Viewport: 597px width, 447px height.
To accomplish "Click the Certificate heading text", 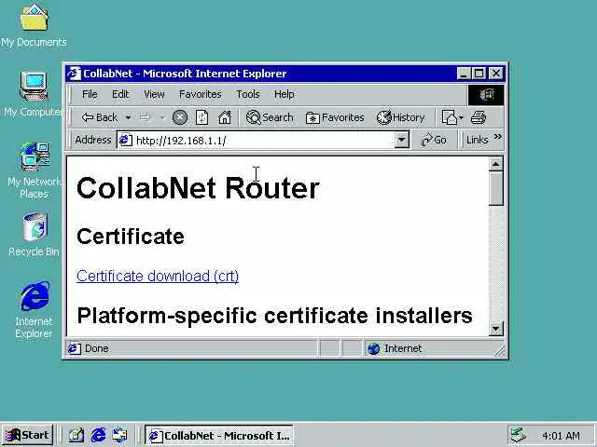I will 131,237.
